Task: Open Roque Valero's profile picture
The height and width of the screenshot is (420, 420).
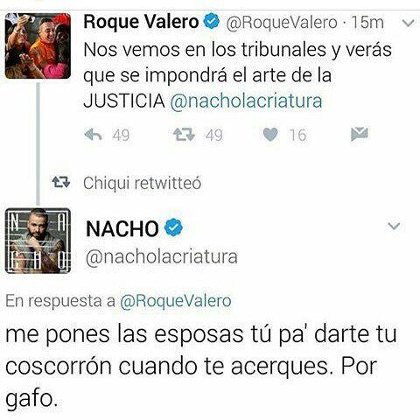Action: click(38, 46)
